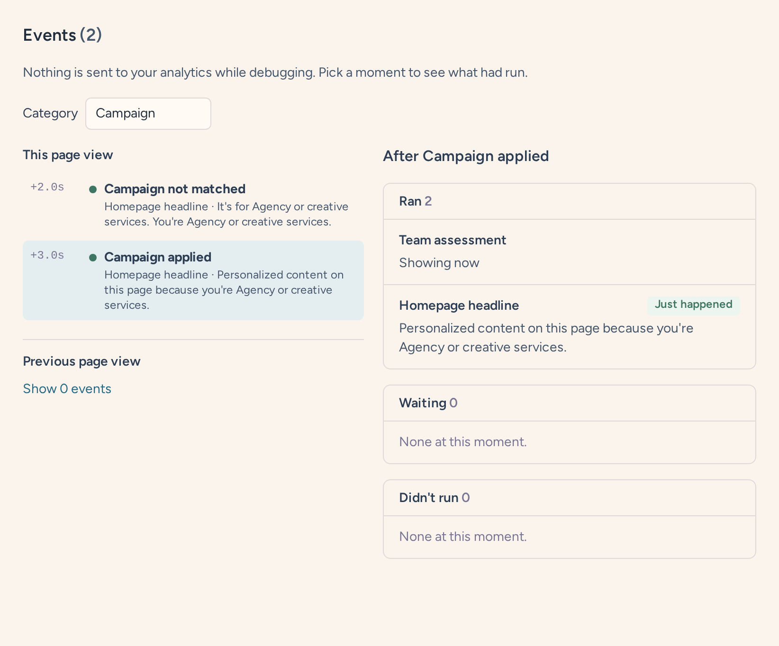Image resolution: width=779 pixels, height=646 pixels.
Task: Click the Waiting 0 panel header
Action: pyautogui.click(x=570, y=403)
